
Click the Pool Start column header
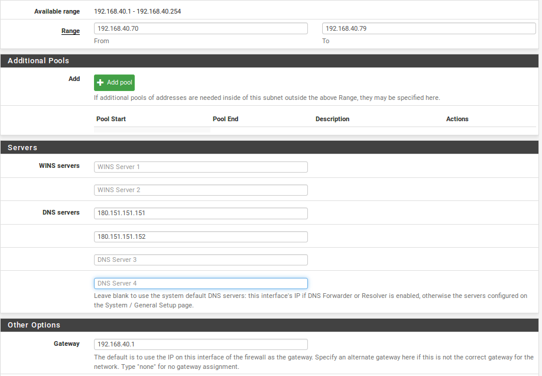(111, 119)
